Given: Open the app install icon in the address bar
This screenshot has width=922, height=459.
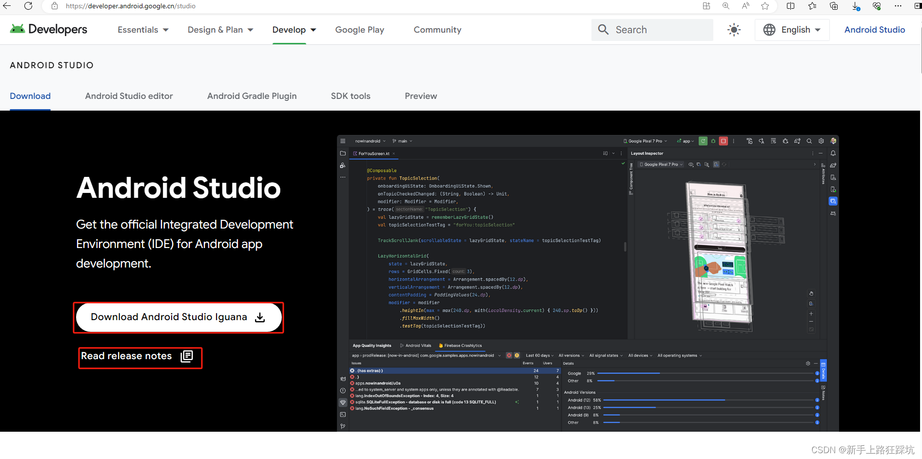Looking at the screenshot, I should [x=706, y=6].
